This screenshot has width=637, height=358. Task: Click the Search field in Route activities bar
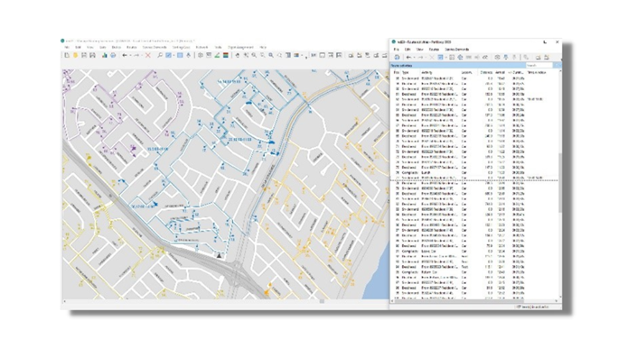(x=539, y=65)
